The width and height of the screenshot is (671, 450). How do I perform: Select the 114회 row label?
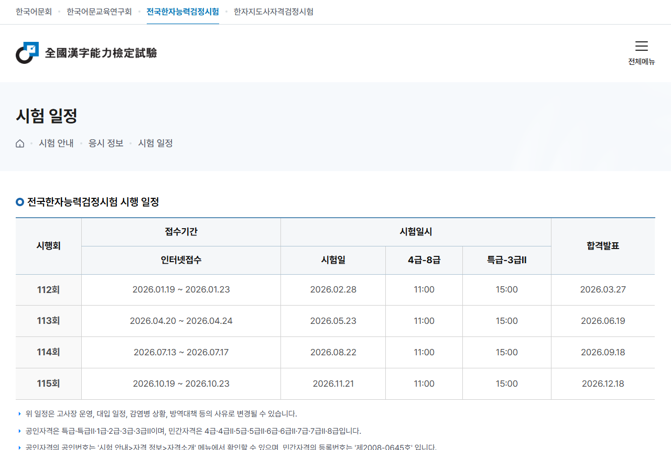coord(48,353)
